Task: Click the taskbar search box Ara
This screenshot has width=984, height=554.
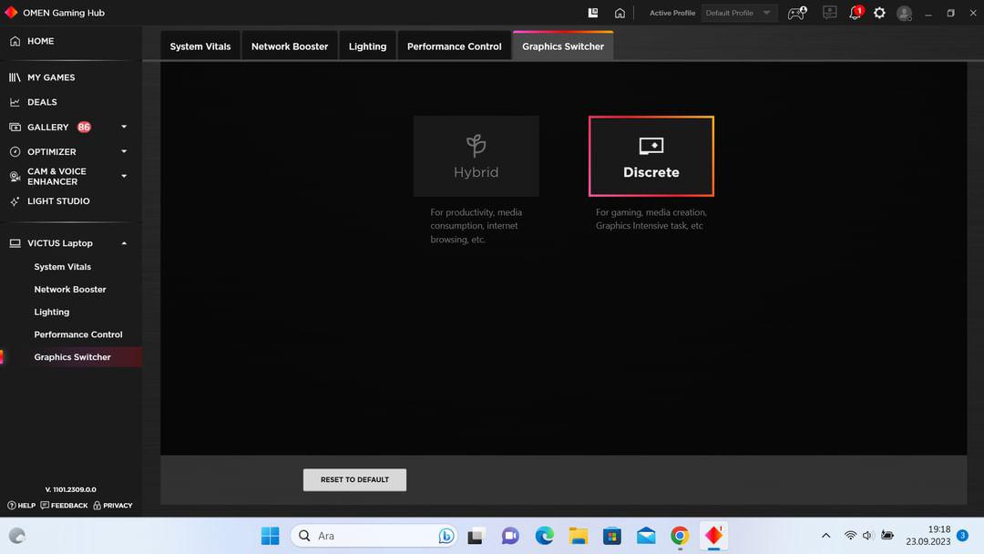Action: tap(374, 536)
